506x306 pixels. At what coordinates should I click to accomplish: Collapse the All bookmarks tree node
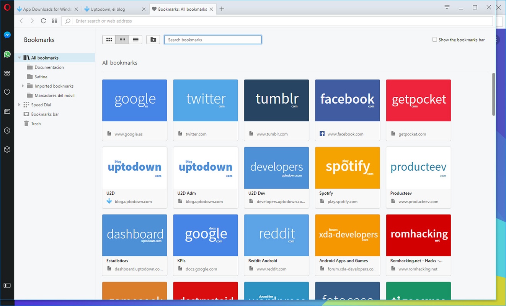click(x=20, y=58)
